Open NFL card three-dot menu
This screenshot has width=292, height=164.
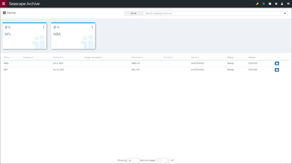[x=43, y=27]
